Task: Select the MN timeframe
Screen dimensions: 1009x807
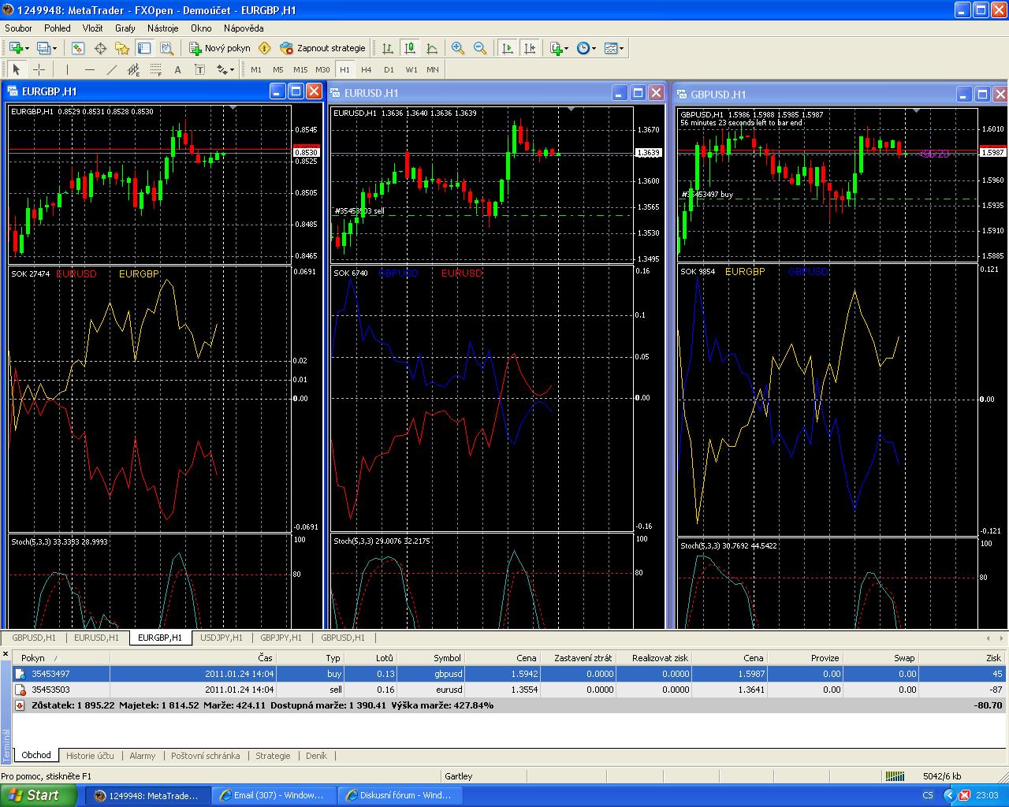Action: (x=433, y=69)
